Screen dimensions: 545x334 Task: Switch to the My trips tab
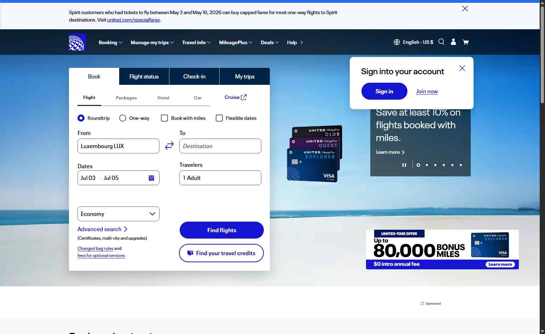tap(245, 76)
